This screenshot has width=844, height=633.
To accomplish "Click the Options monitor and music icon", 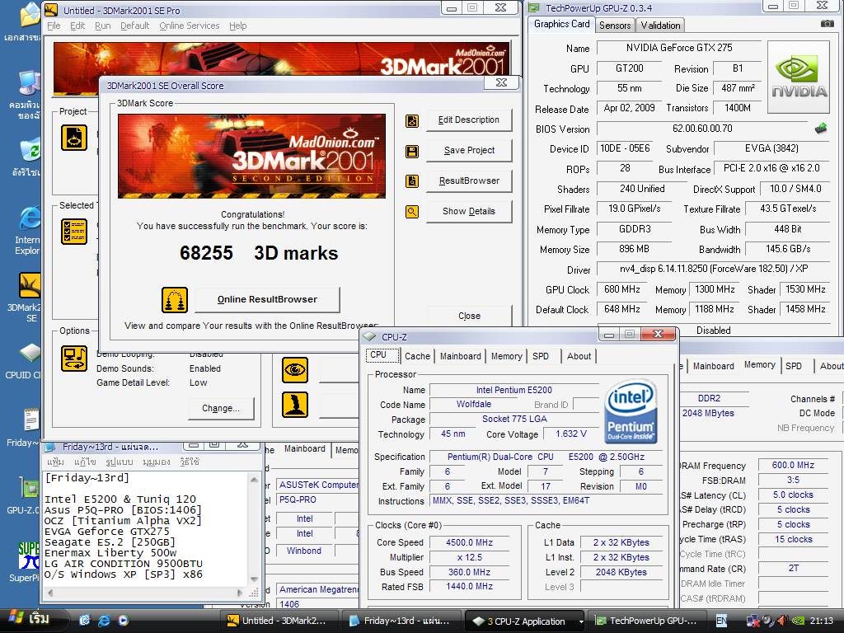I will point(74,358).
